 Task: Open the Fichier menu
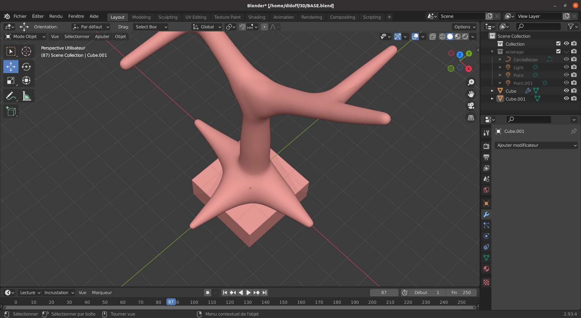pos(20,16)
